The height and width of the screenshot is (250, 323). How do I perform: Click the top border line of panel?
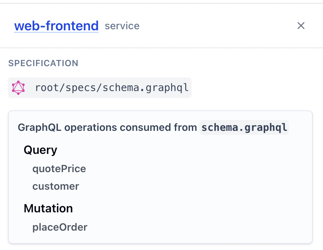161,3
